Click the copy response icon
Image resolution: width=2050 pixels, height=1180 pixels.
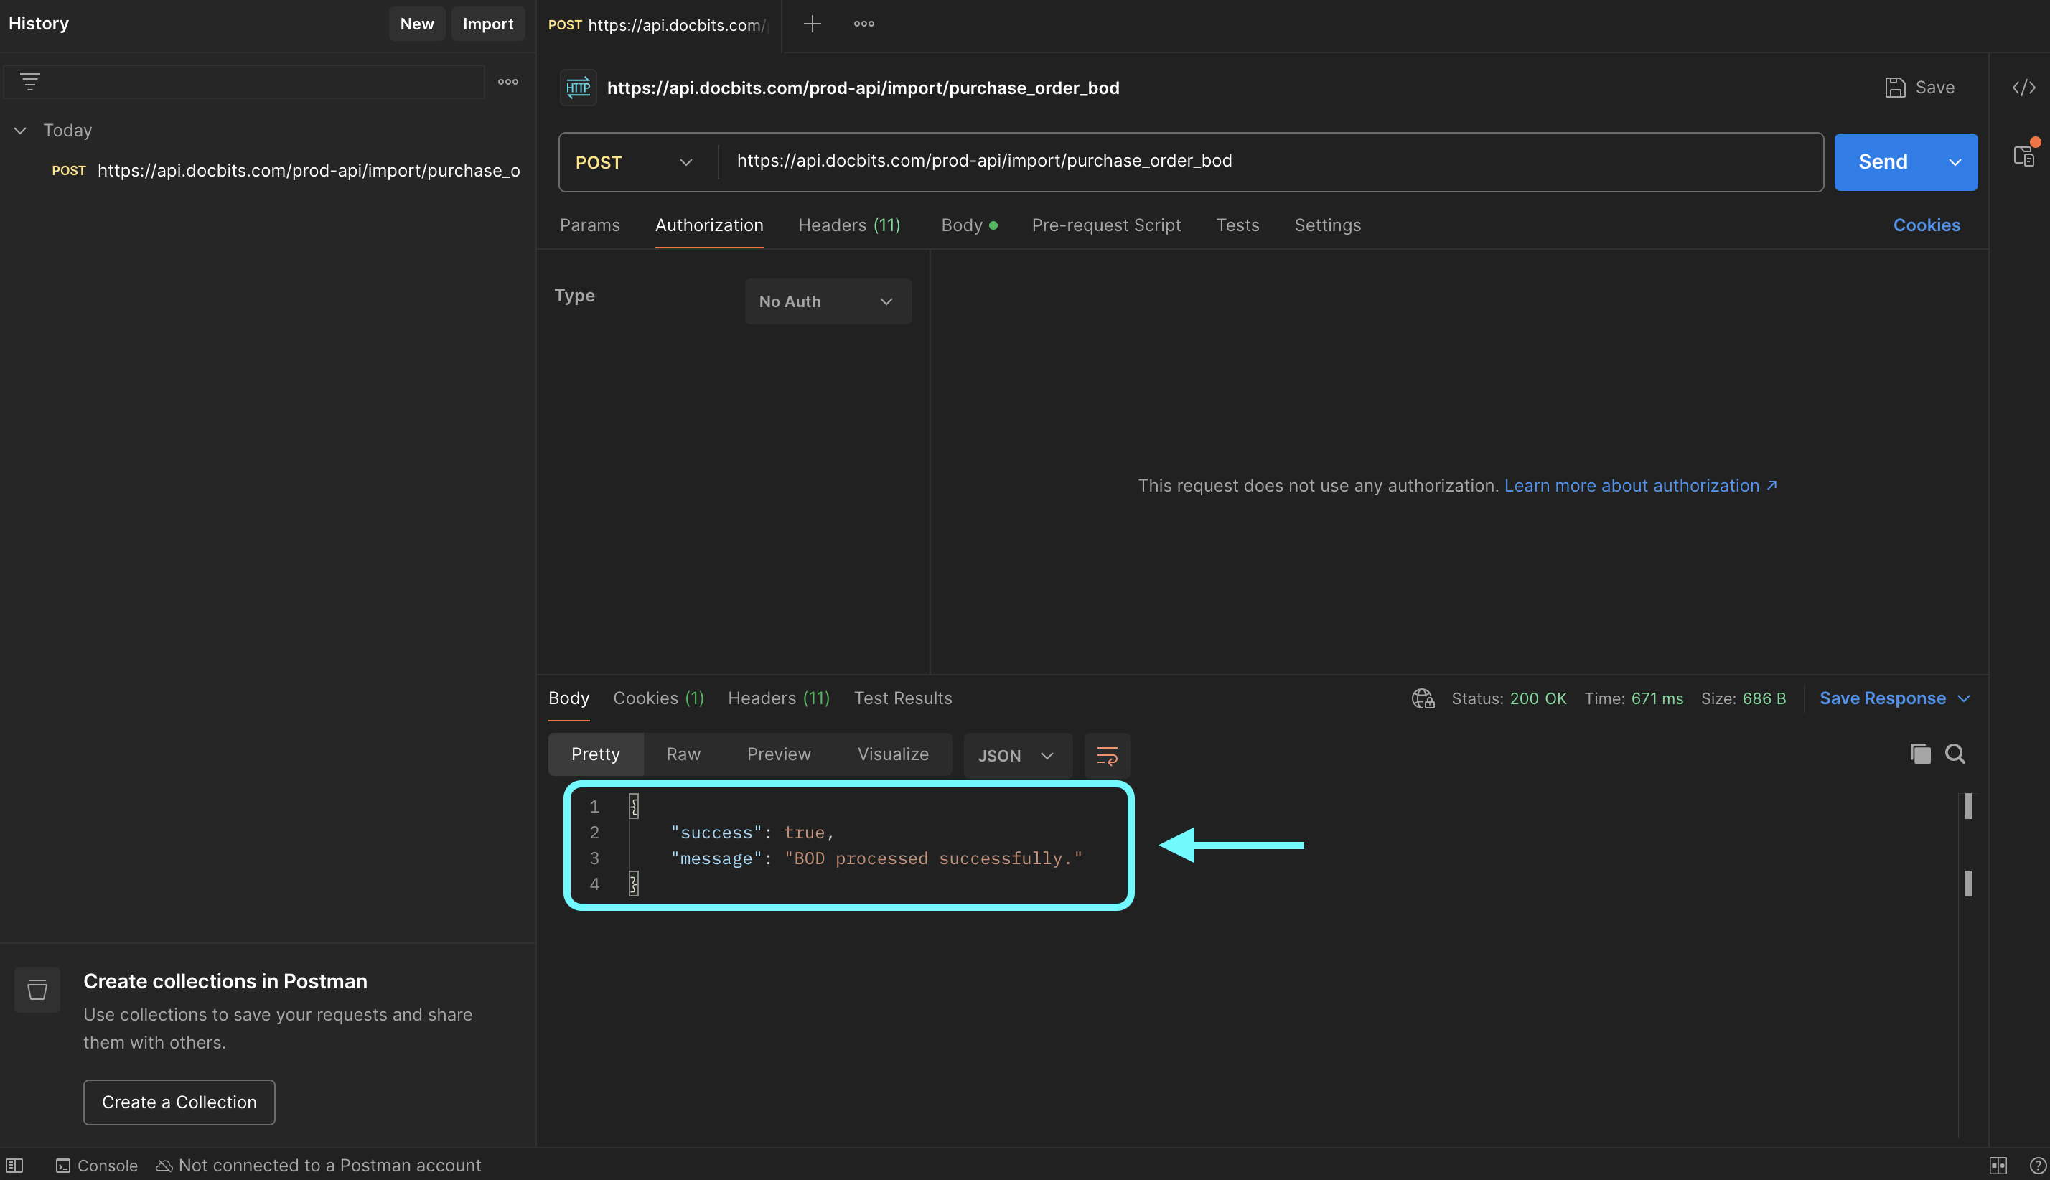[x=1919, y=754]
